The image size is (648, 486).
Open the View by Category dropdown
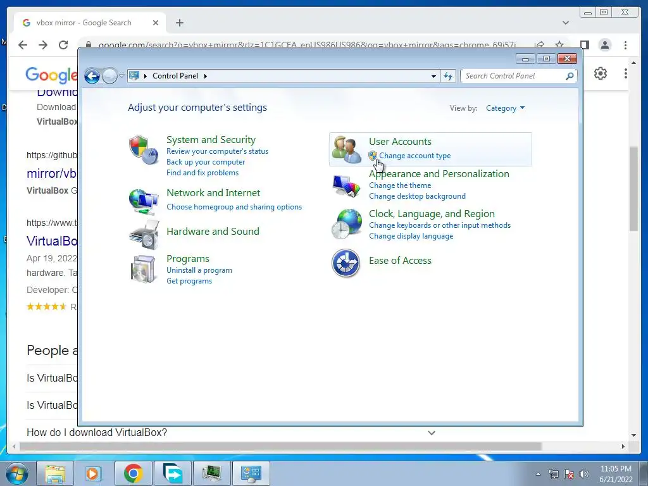click(505, 108)
